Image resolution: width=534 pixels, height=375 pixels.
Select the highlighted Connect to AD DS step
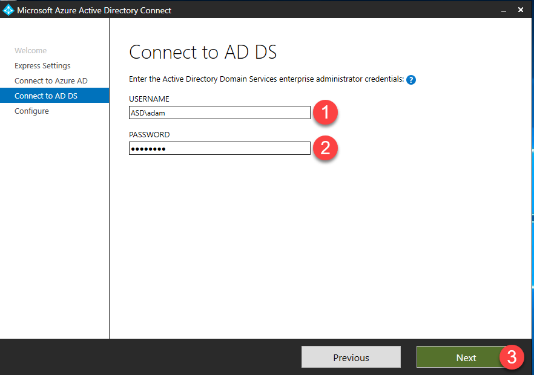pos(46,96)
